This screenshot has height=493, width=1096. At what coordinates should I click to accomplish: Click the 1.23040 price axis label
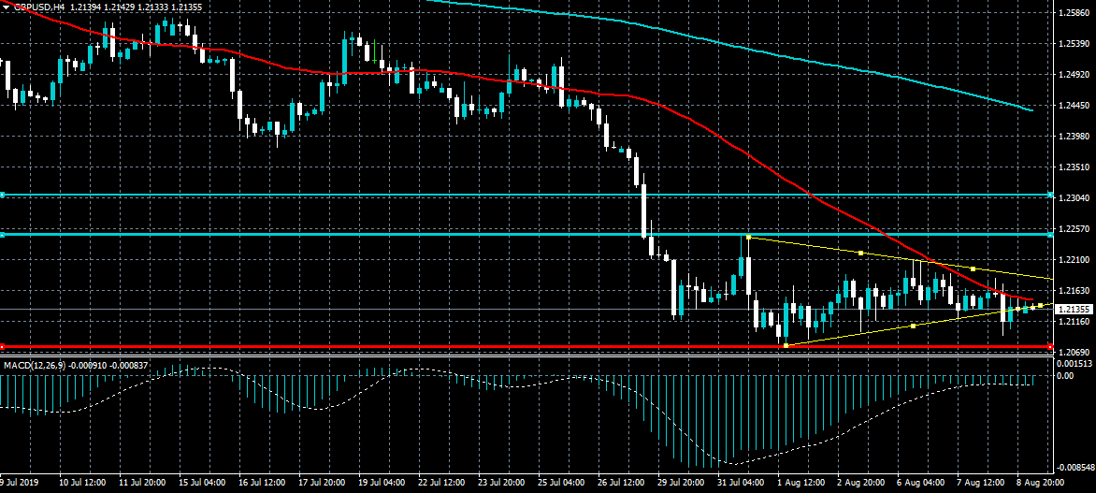coord(1074,198)
